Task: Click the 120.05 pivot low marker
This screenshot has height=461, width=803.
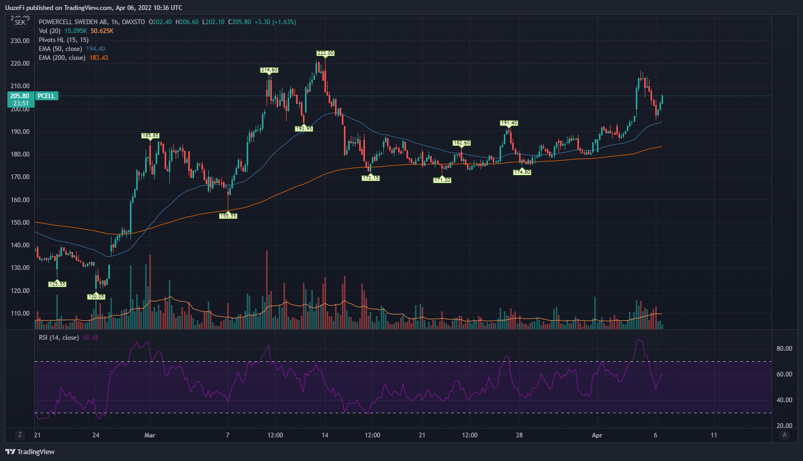Action: 96,297
